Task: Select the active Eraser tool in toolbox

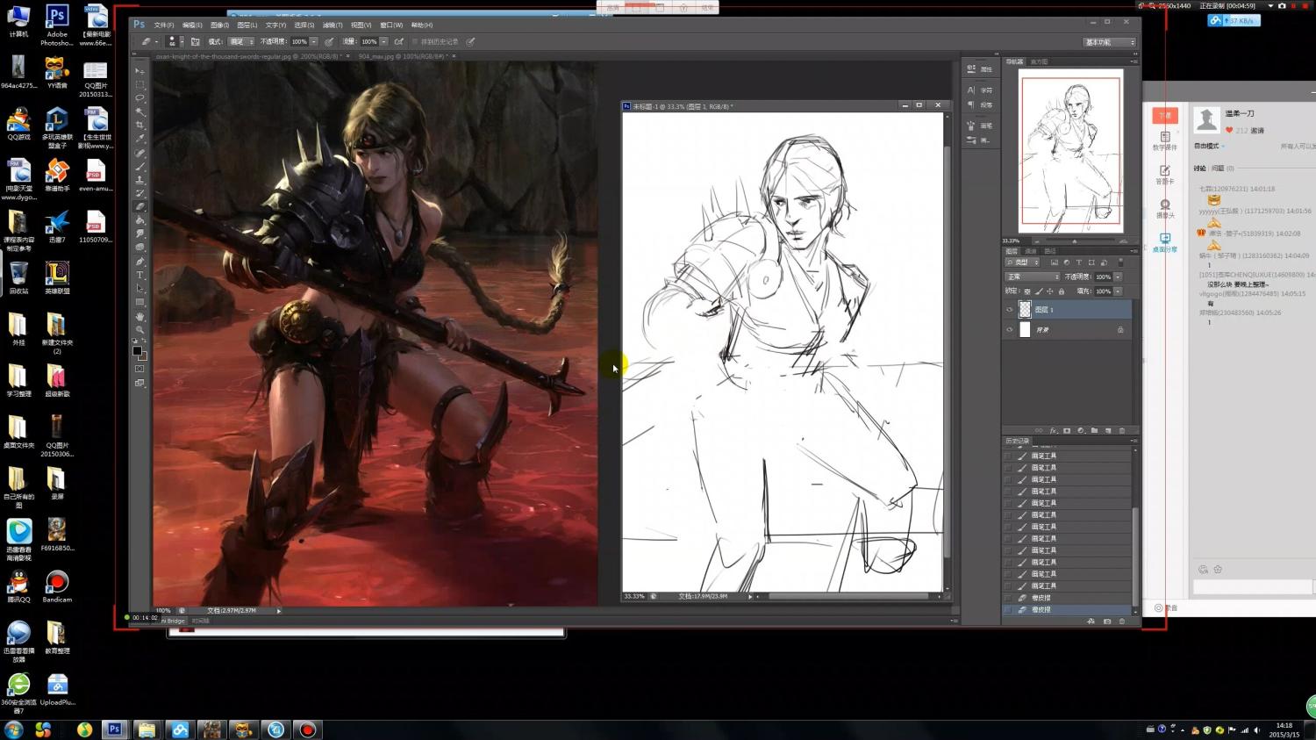Action: pos(140,207)
